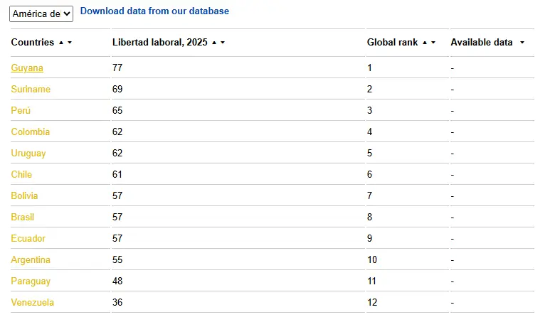Sort Countries column descending arrow
The width and height of the screenshot is (555, 322).
70,43
